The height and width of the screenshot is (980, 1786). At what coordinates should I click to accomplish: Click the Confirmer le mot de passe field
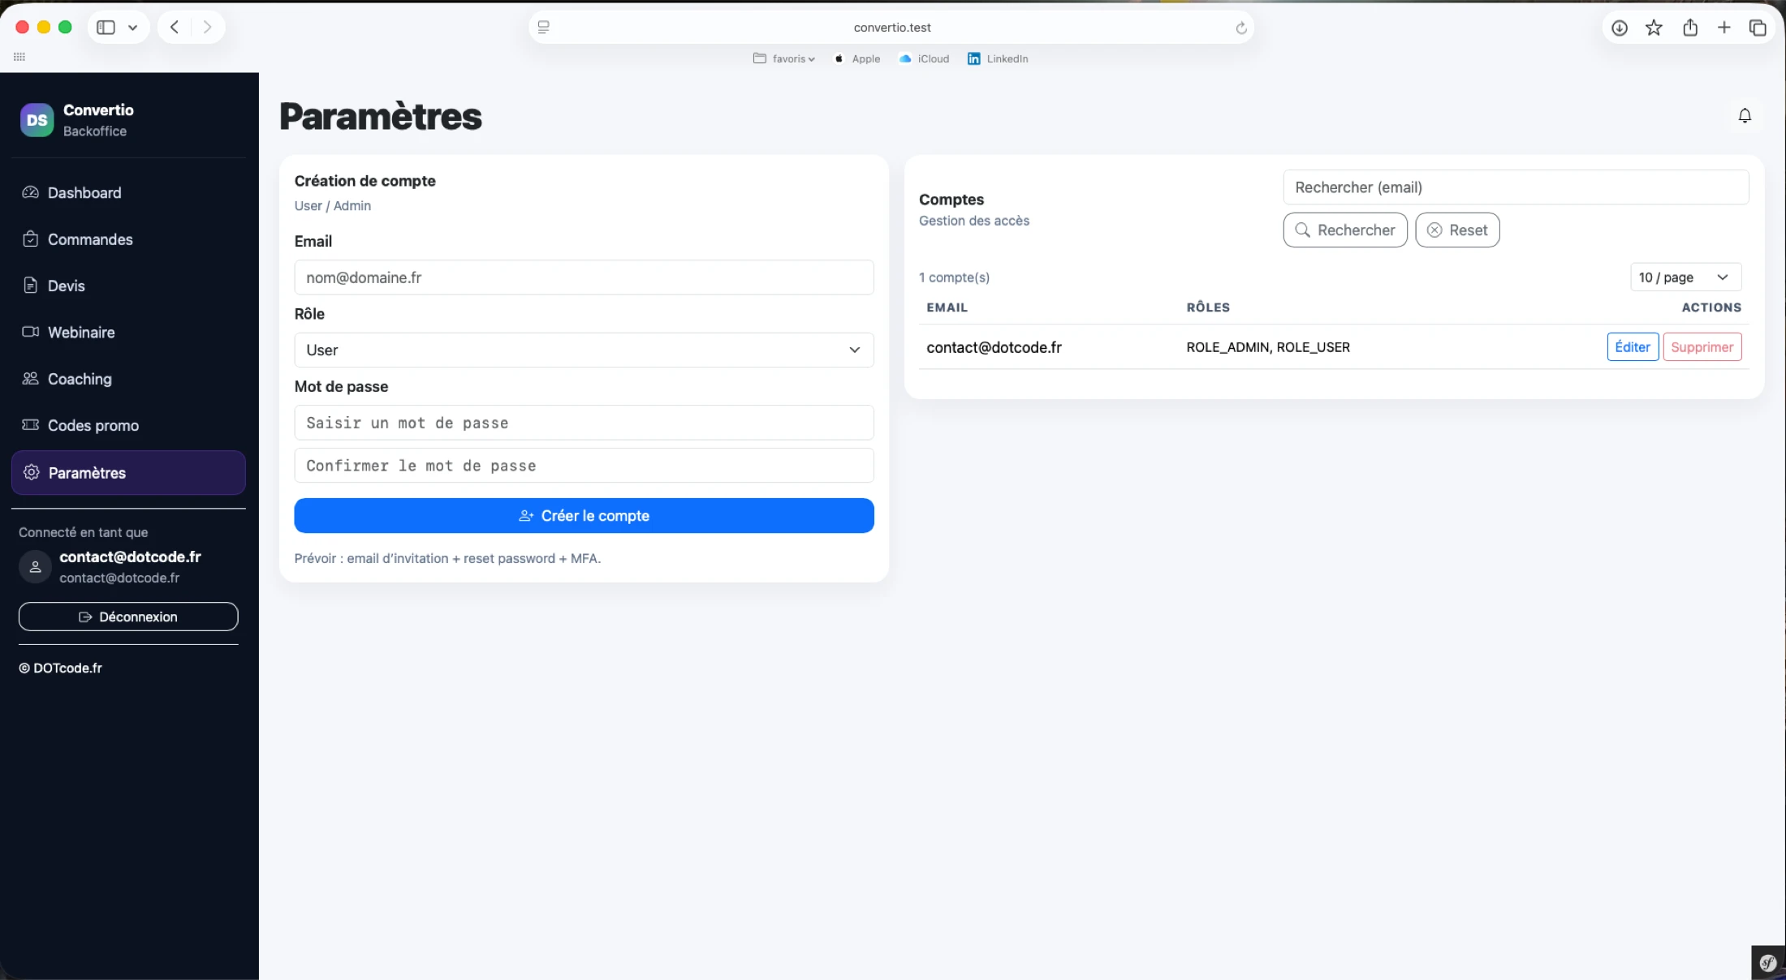584,466
